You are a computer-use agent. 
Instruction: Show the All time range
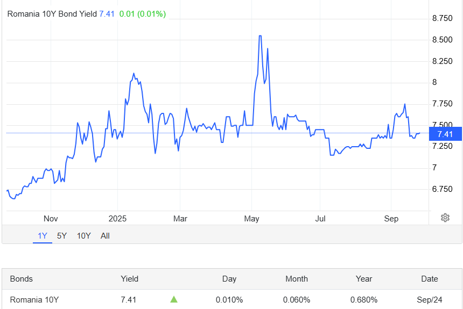(105, 236)
